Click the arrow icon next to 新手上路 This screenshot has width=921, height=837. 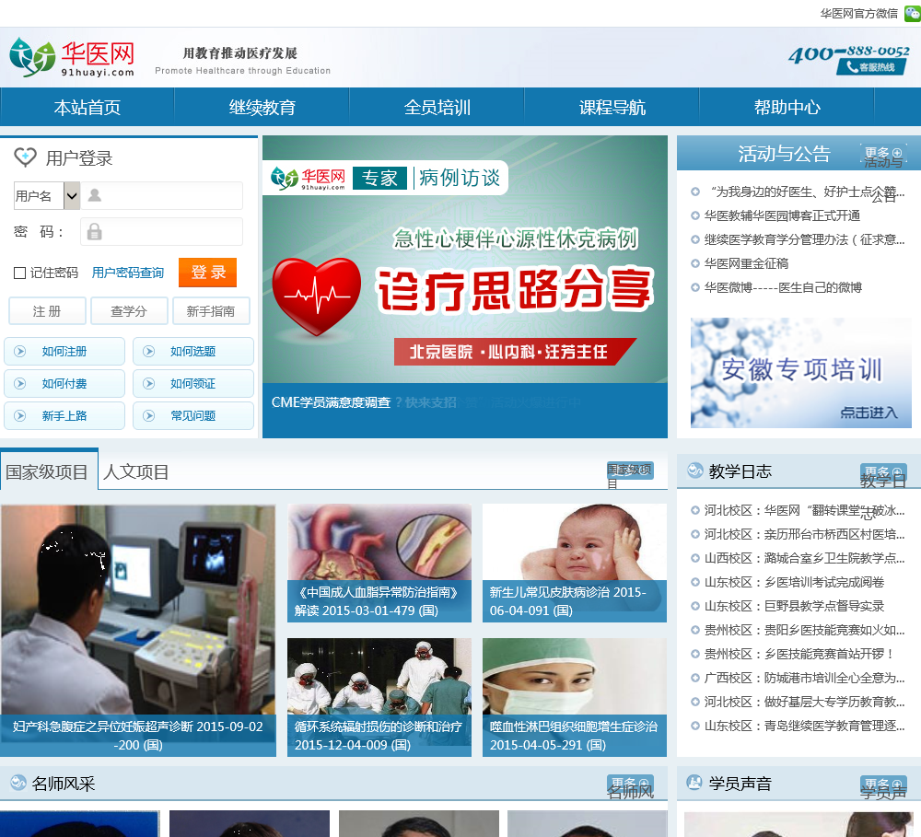[20, 416]
